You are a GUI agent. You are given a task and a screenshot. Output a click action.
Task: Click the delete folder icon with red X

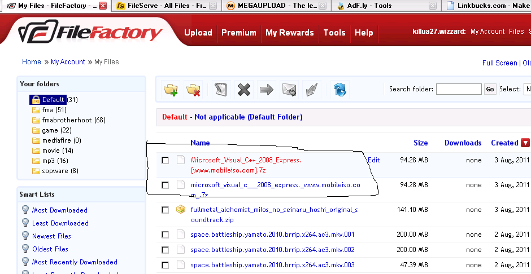pyautogui.click(x=193, y=90)
